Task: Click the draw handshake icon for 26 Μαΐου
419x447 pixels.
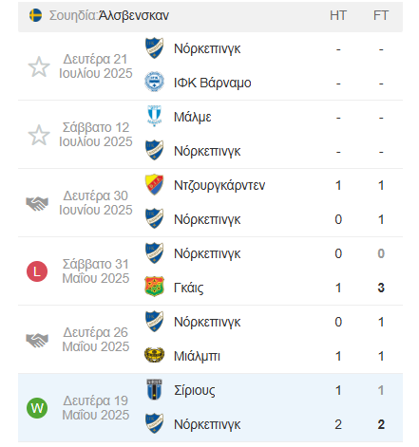Action: [x=37, y=340]
